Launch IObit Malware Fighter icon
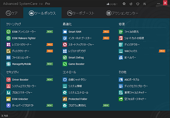Screen dimensions: 170x118 pyautogui.click(x=9, y=38)
